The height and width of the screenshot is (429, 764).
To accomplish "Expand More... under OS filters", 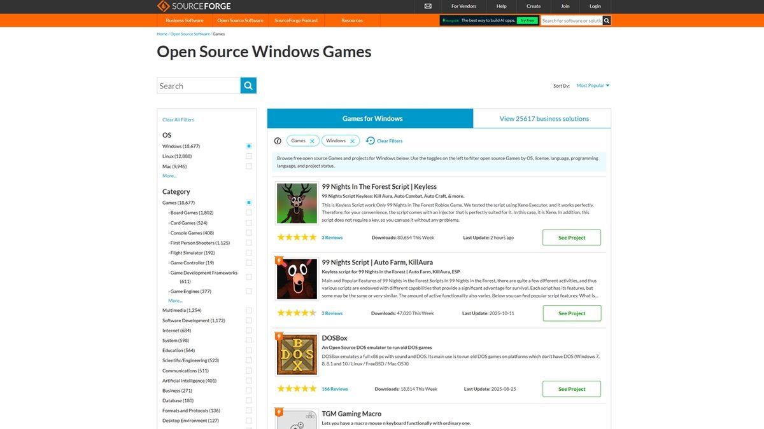I will click(x=169, y=176).
